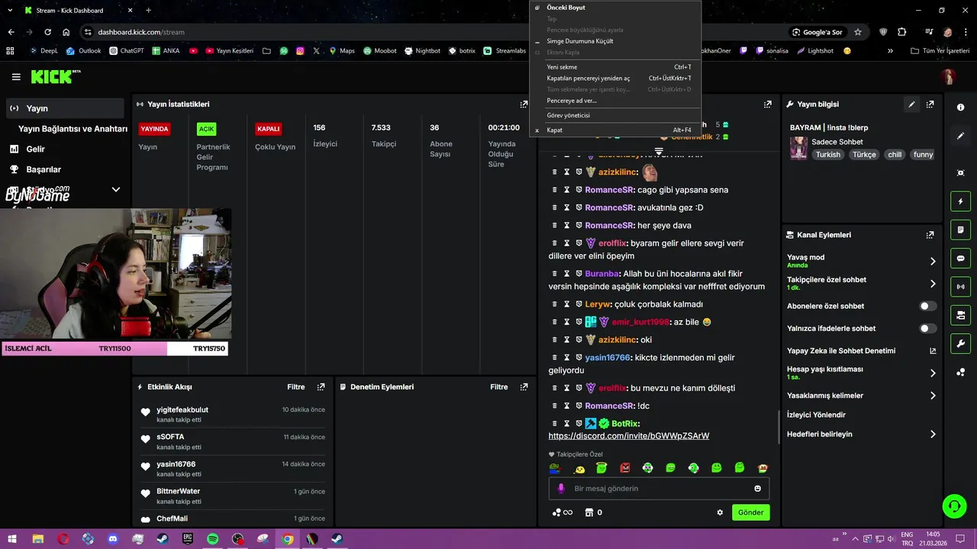Toggle the document panel sidebar icon
This screenshot has height=549, width=977.
960,230
